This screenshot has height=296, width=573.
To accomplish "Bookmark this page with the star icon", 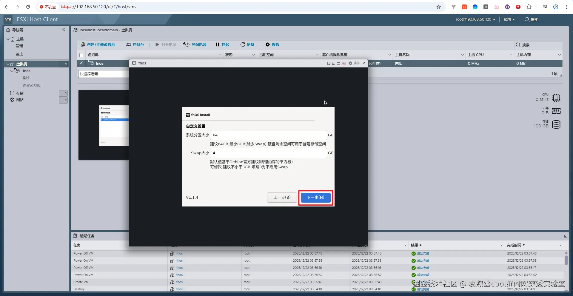I will pos(439,7).
